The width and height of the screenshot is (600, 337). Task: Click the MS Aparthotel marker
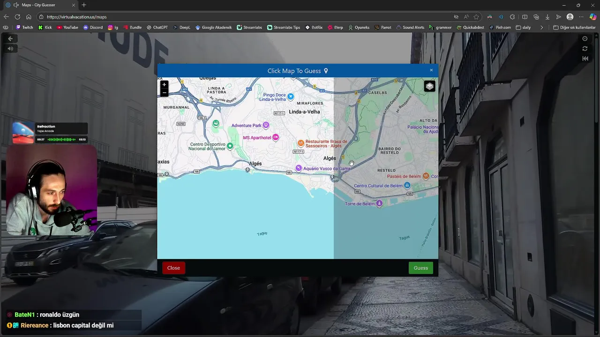click(x=276, y=137)
